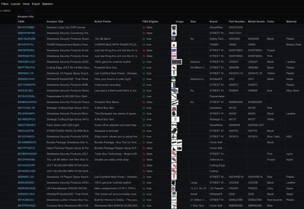
Task: Open product thumbnail for B005J5LI6Q blue book safe
Action: point(175,90)
